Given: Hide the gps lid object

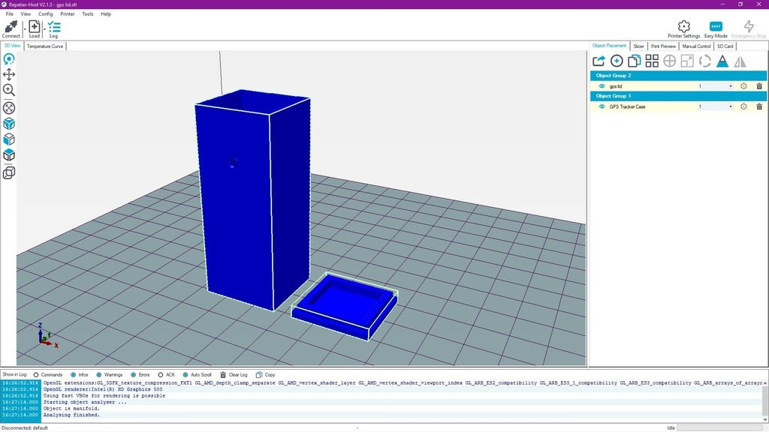Looking at the screenshot, I should pos(602,86).
